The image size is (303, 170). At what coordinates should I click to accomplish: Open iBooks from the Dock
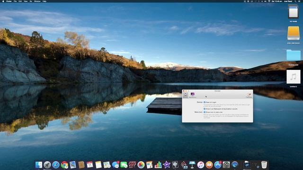tap(209, 165)
